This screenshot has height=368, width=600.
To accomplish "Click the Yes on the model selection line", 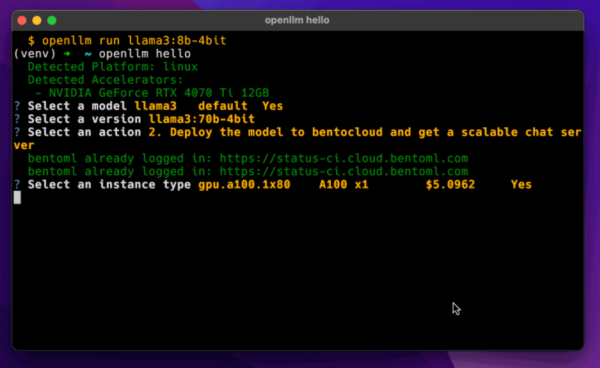I will click(272, 106).
